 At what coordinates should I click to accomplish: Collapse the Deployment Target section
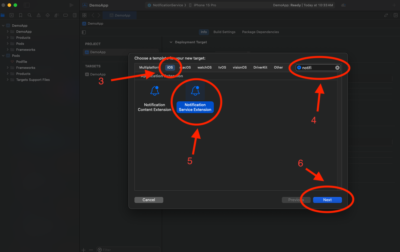[x=171, y=42]
